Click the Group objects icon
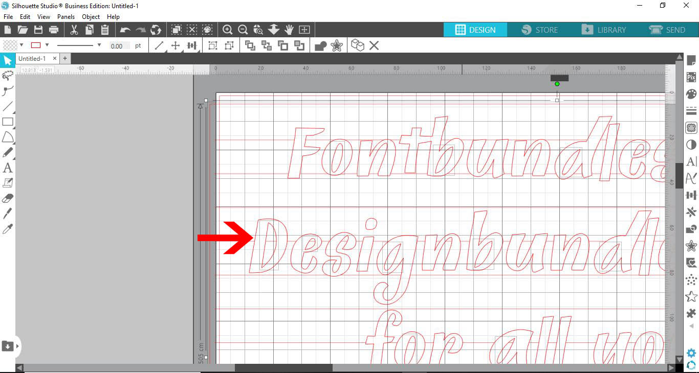This screenshot has width=699, height=373. (212, 46)
